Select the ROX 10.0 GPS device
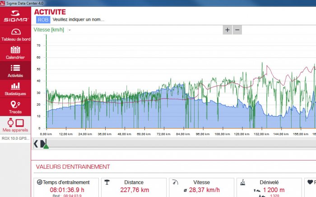This screenshot has width=316, height=197. point(15,138)
